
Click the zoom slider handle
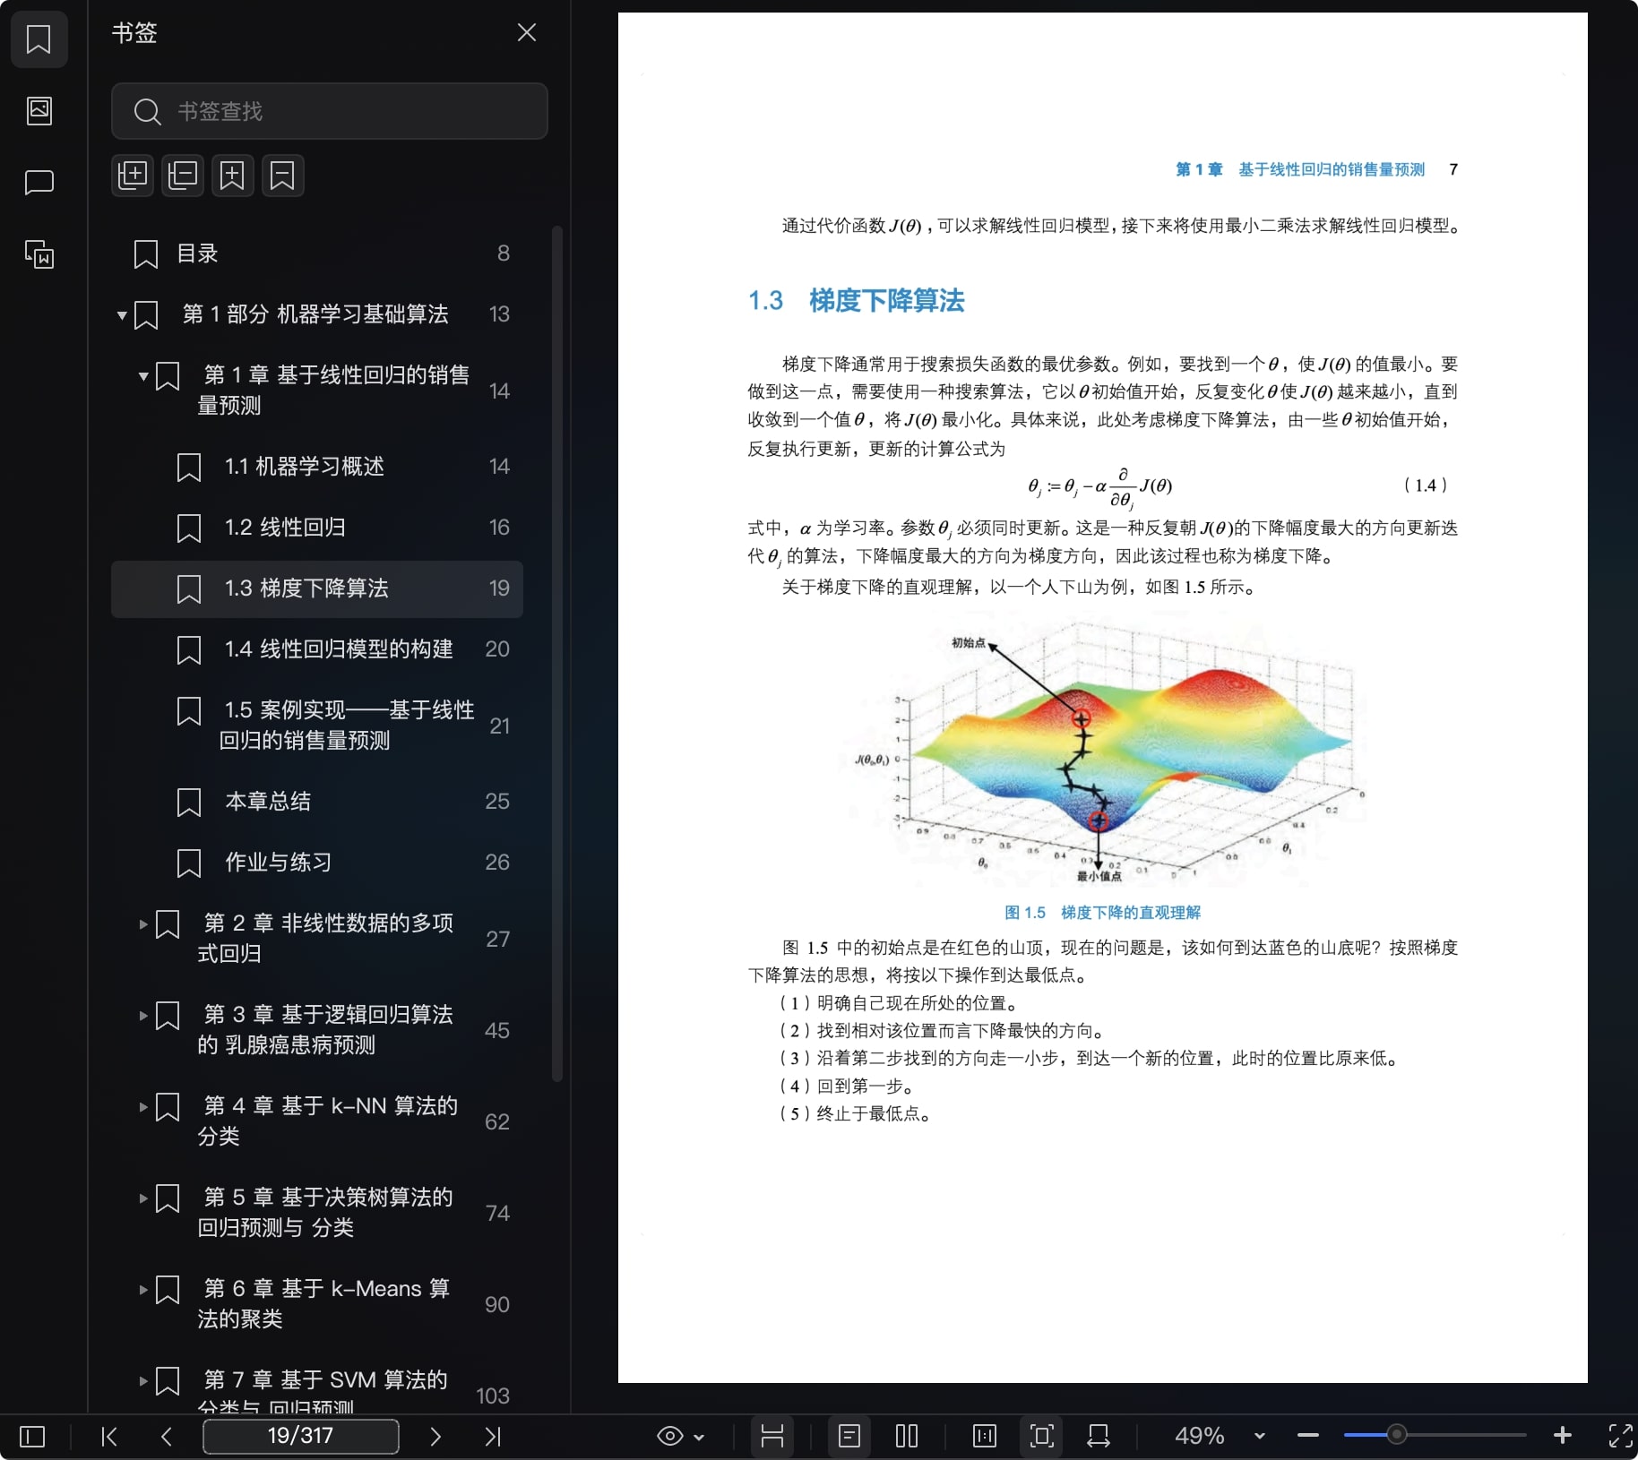[x=1396, y=1435]
